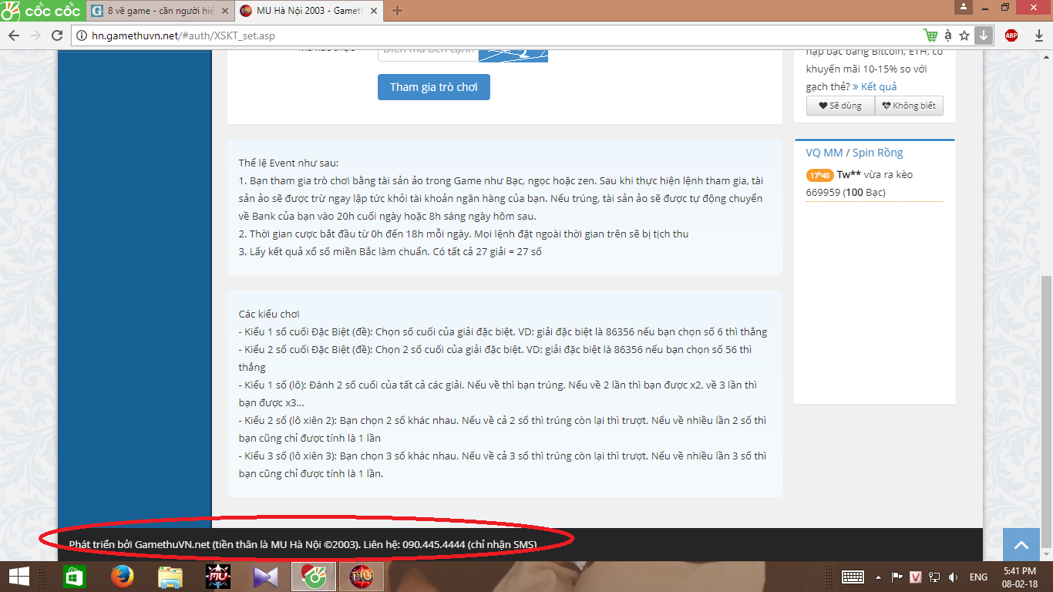The height and width of the screenshot is (592, 1053).
Task: Open the shopping cart icon in address bar
Action: coord(930,35)
